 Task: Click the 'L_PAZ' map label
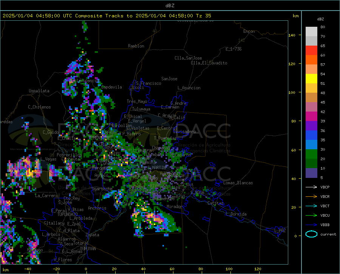pyautogui.click(x=280, y=231)
